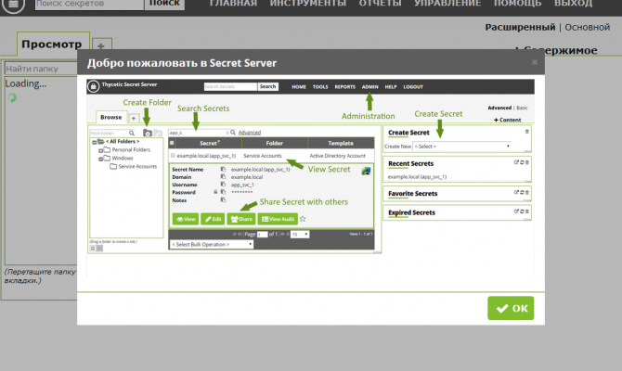Click lock icon beside Password in tutorial image
The height and width of the screenshot is (371, 622).
click(x=215, y=192)
